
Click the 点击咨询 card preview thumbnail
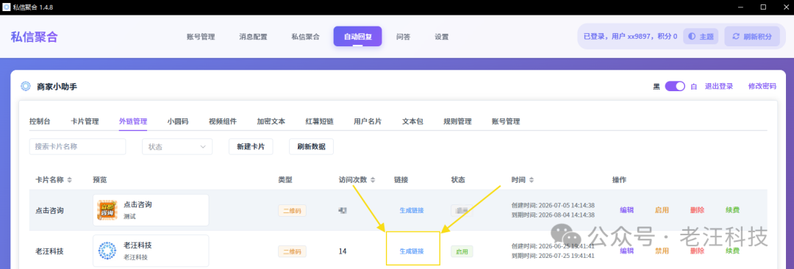tap(107, 210)
